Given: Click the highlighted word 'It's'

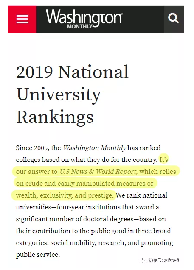Looking at the screenshot, I should click(x=163, y=160).
